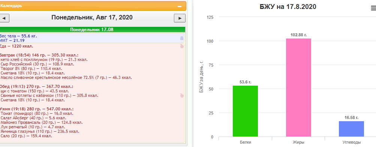
Task: Click the 53.6 г. bar label
Action: (245, 82)
